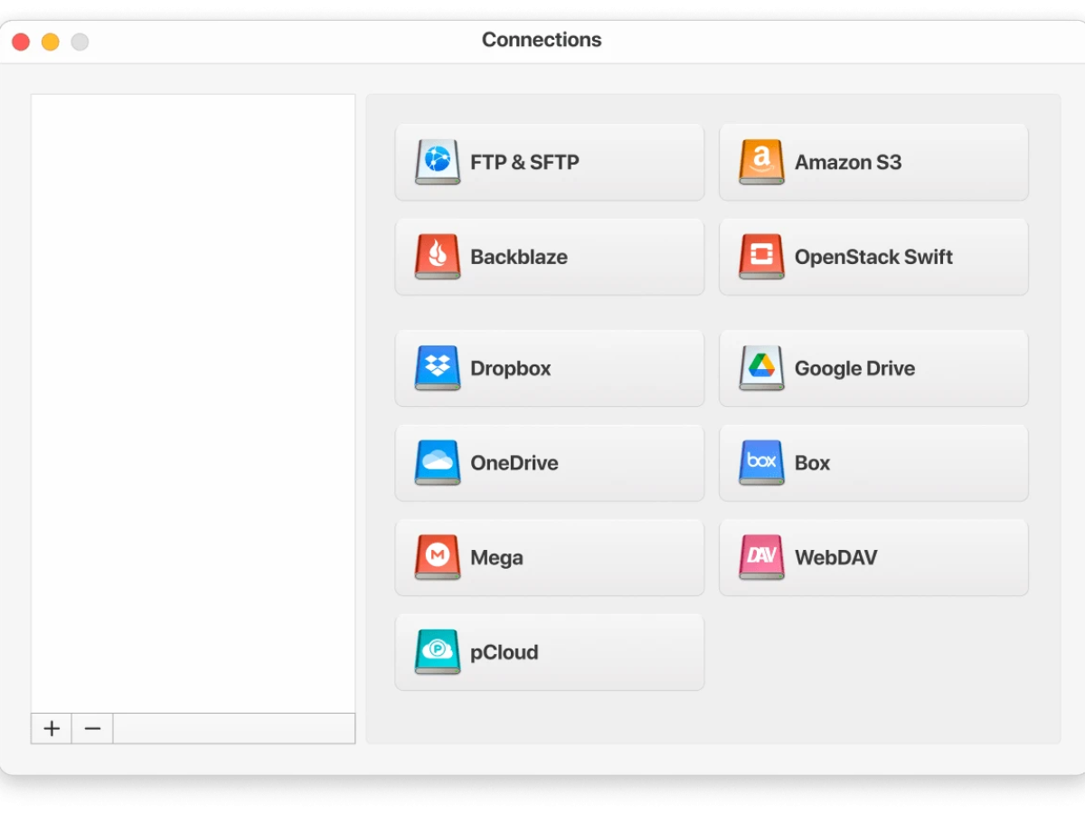This screenshot has width=1085, height=814.
Task: Create a WebDAV connection
Action: click(x=873, y=557)
